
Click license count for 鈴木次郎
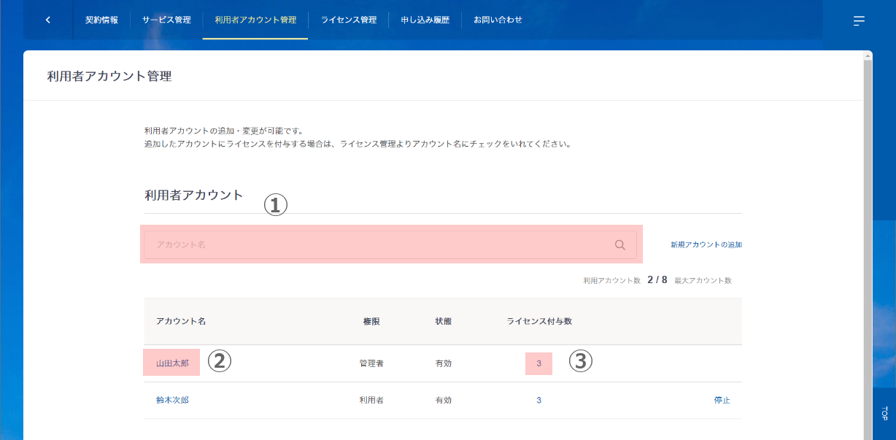coord(538,400)
